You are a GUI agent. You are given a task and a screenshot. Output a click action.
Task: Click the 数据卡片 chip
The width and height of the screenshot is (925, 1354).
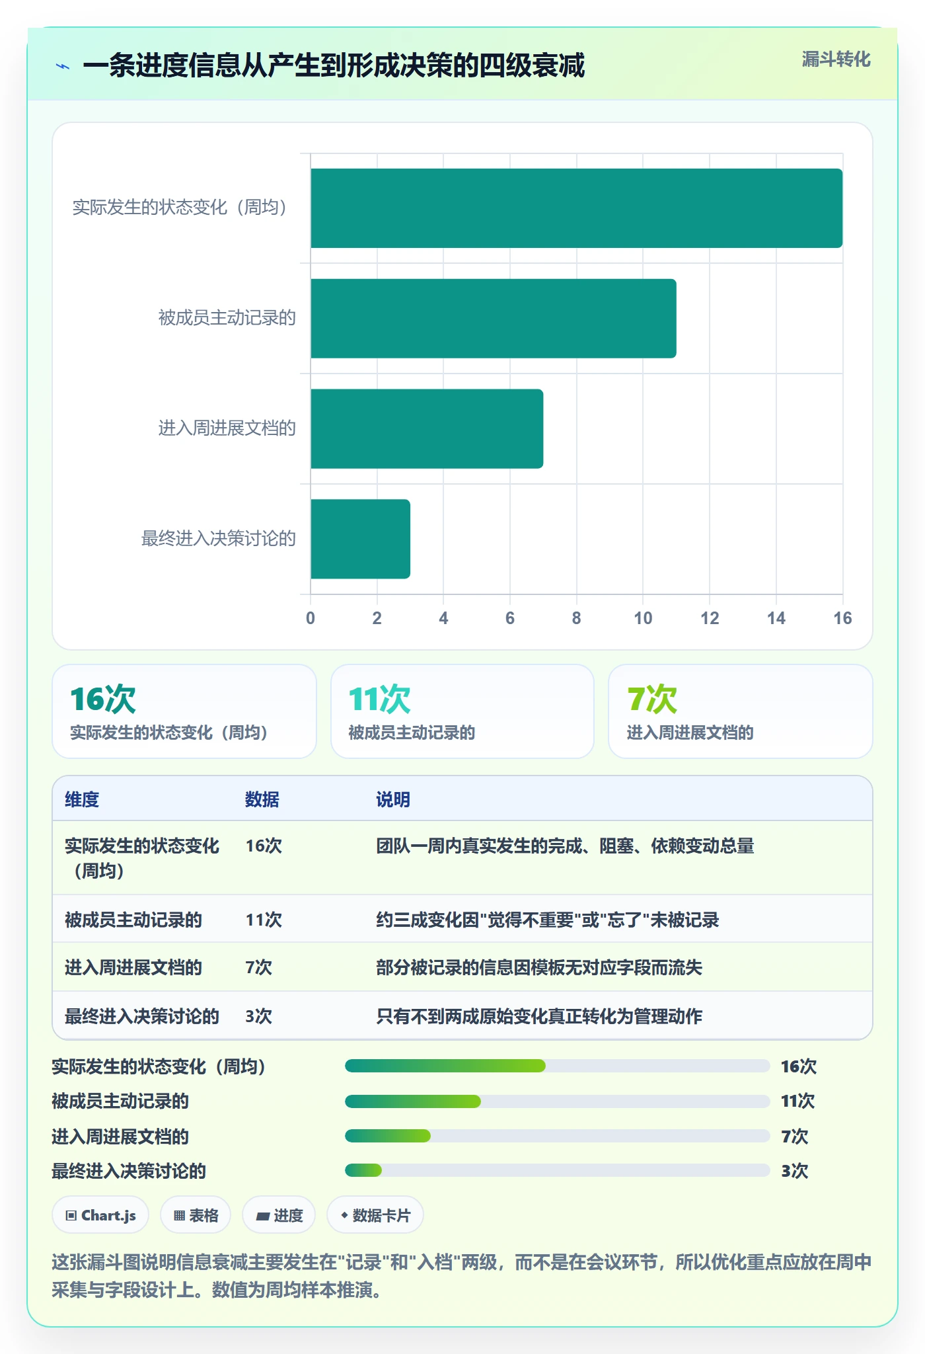[x=375, y=1215]
